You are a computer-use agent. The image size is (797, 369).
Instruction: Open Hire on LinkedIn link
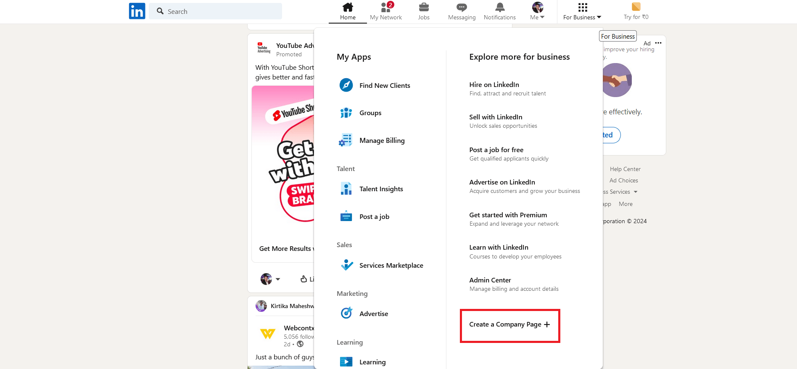pyautogui.click(x=494, y=84)
